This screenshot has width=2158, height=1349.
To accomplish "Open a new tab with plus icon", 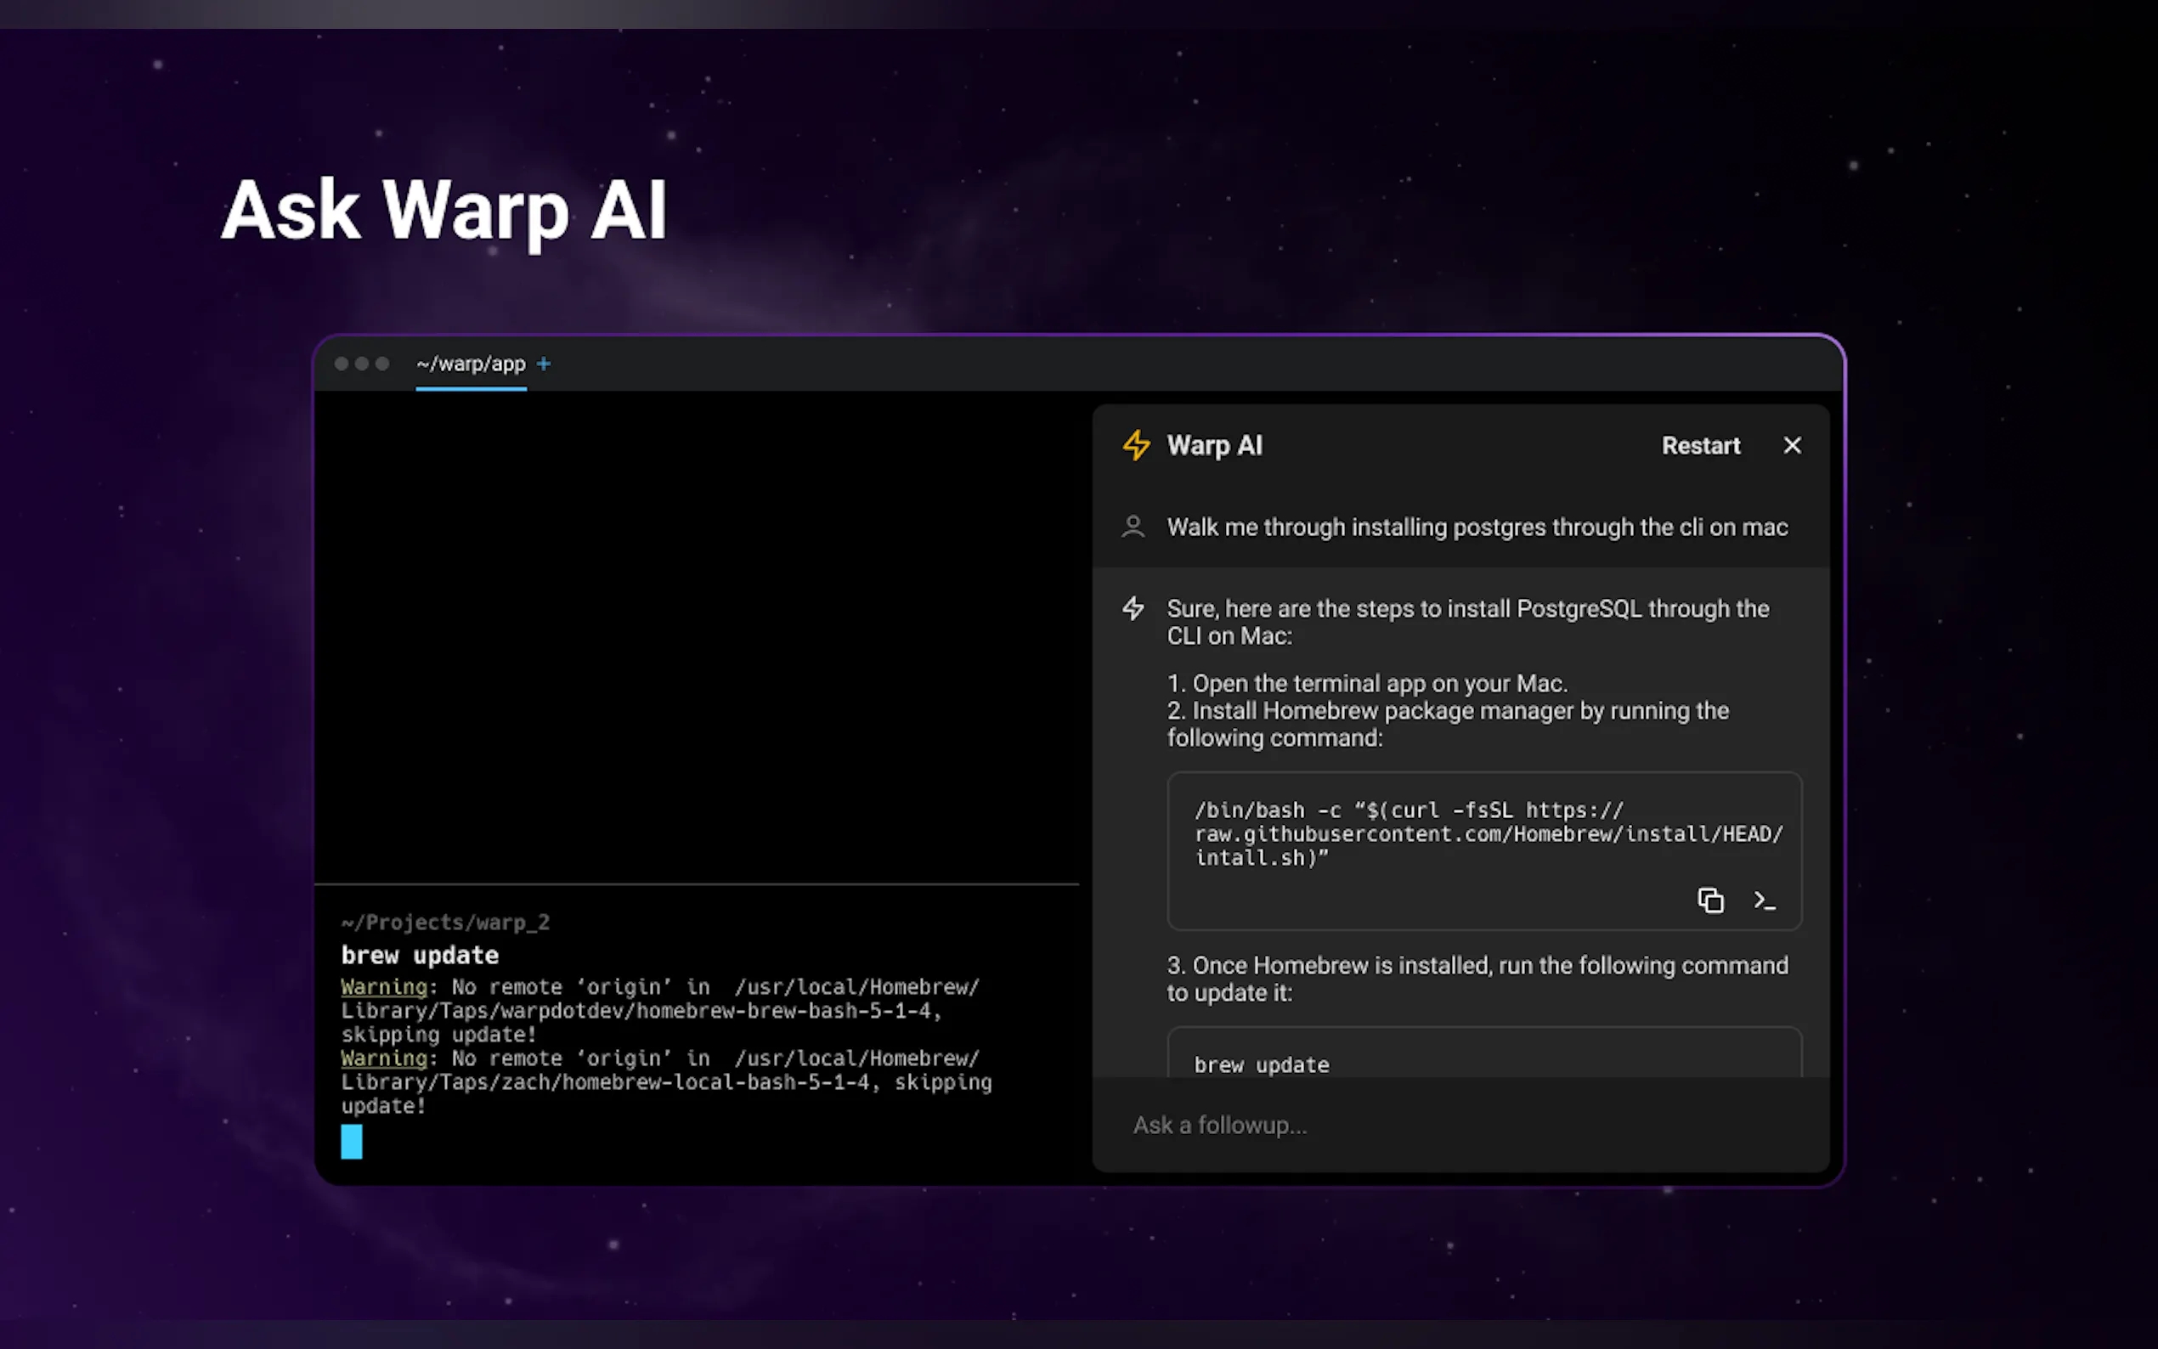I will pyautogui.click(x=543, y=363).
